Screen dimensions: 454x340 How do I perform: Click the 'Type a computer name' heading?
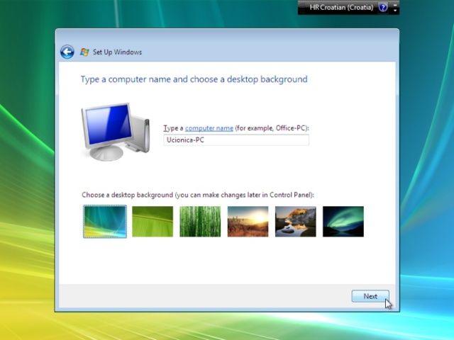(x=194, y=79)
